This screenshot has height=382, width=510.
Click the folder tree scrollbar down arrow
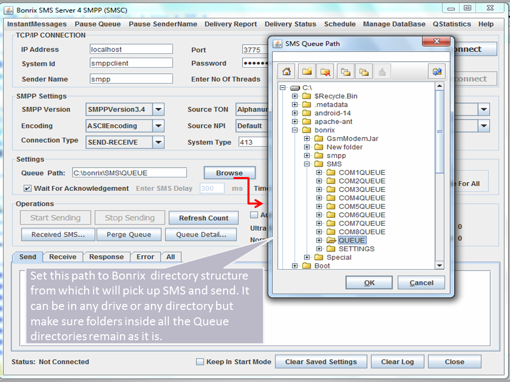pos(440,266)
